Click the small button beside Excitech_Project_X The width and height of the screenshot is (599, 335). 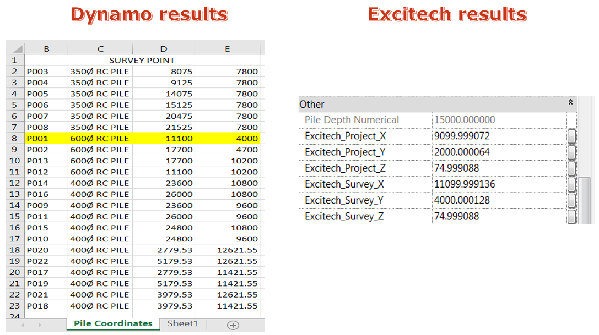(x=571, y=136)
